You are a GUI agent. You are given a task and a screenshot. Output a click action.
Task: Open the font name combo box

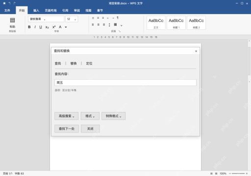[x=46, y=19]
